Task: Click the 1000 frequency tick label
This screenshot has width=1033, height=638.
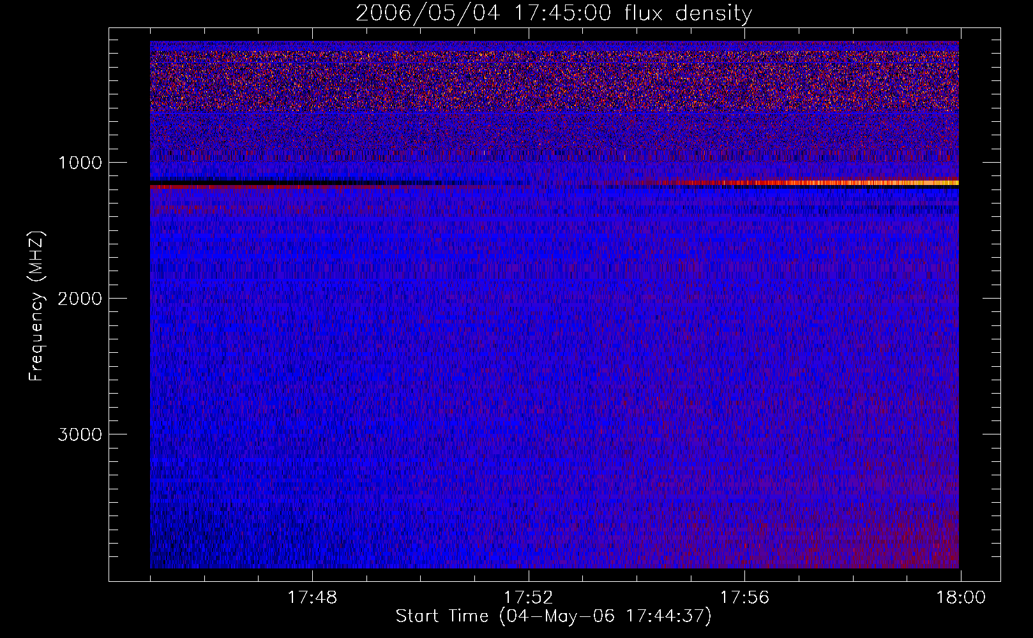Action: click(x=80, y=163)
